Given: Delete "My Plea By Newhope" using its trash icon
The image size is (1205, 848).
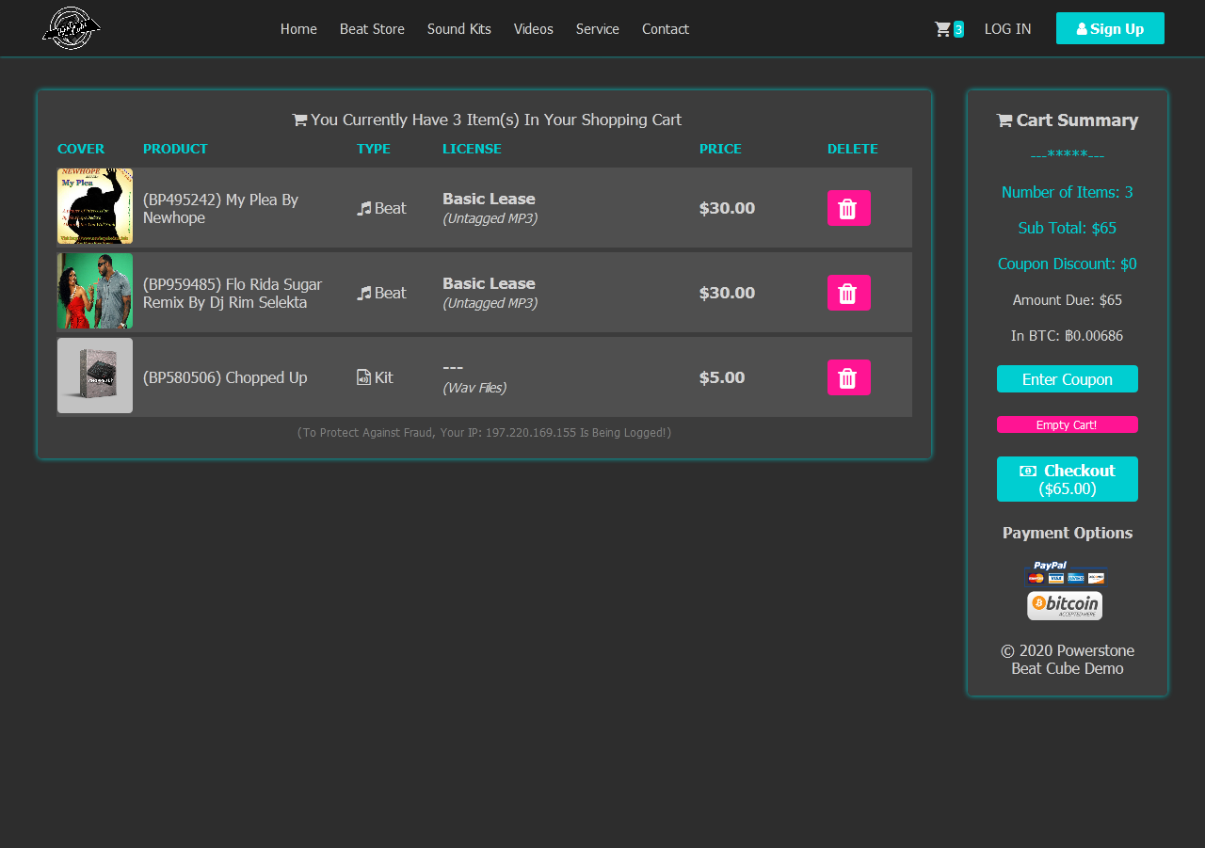Looking at the screenshot, I should click(x=848, y=208).
